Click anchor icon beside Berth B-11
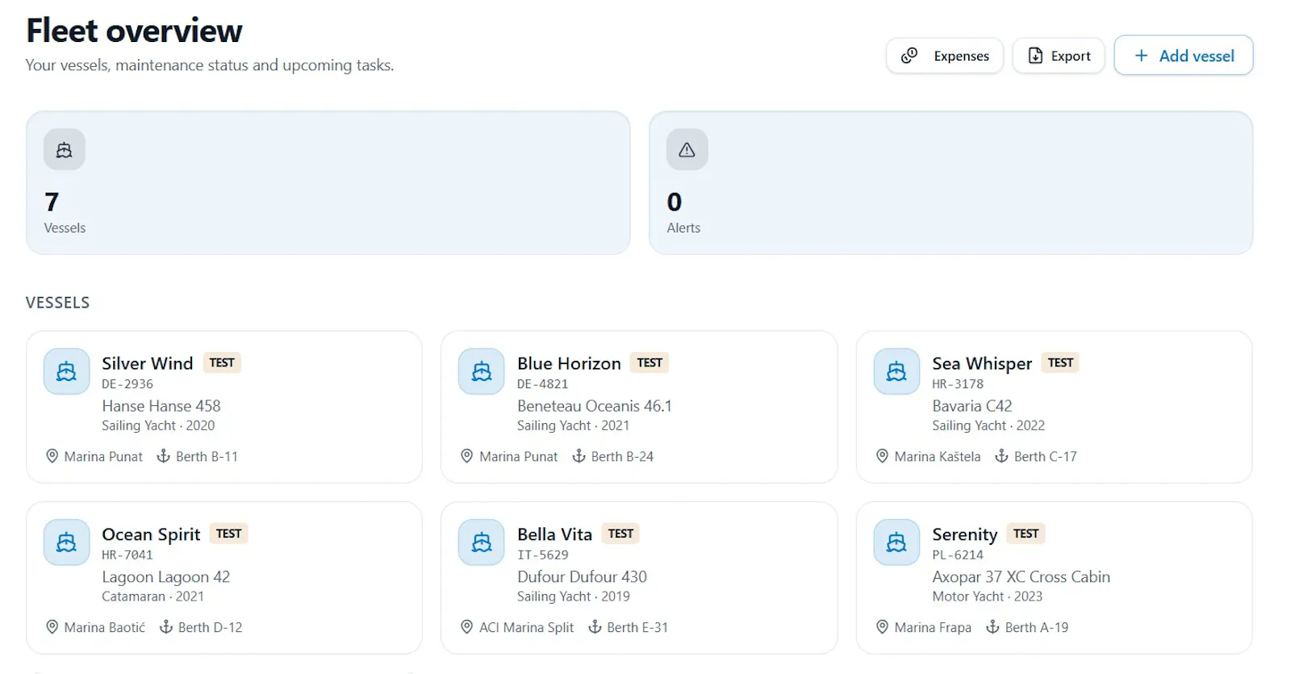 [x=163, y=456]
